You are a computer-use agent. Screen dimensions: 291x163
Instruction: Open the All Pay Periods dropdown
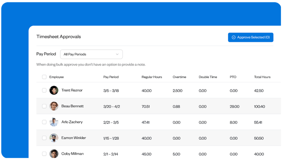point(91,54)
